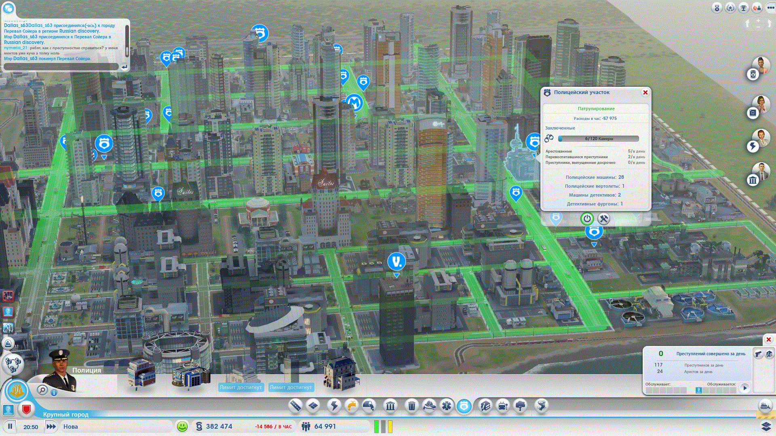The height and width of the screenshot is (436, 776).
Task: Send the chat message with enter arrow
Action: click(124, 67)
